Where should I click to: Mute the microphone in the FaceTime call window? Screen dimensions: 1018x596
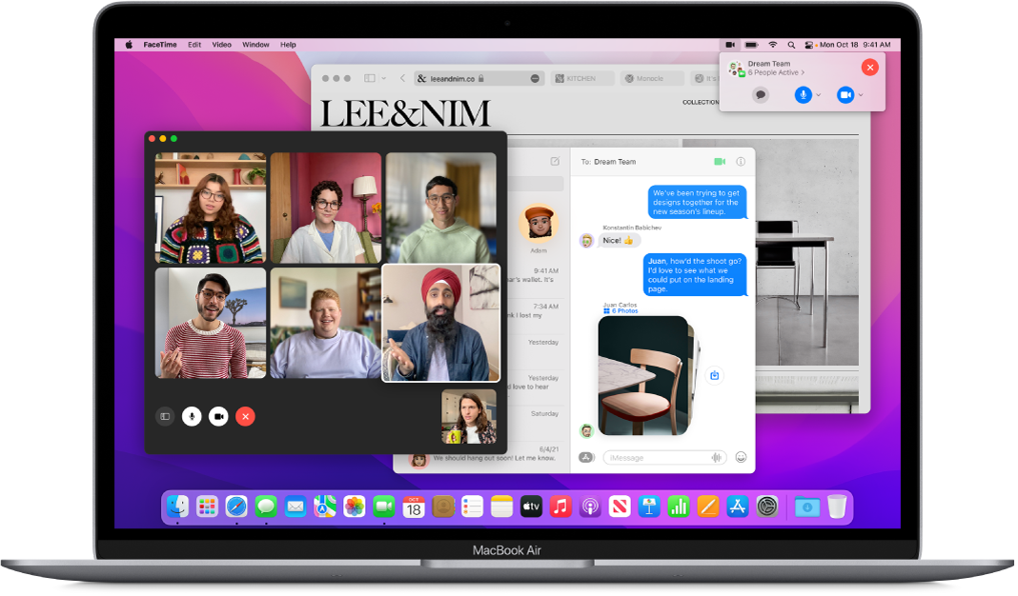[x=192, y=416]
